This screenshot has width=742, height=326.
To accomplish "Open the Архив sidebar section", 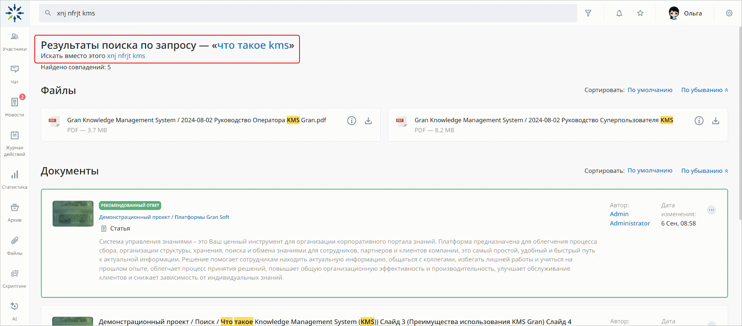I will point(15,213).
